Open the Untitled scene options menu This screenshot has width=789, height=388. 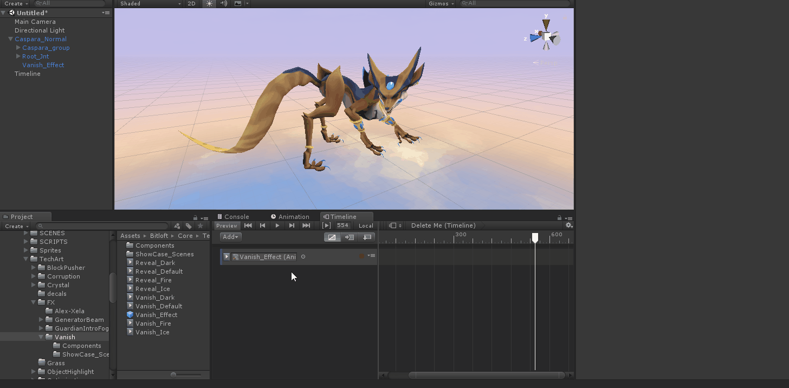pyautogui.click(x=106, y=13)
